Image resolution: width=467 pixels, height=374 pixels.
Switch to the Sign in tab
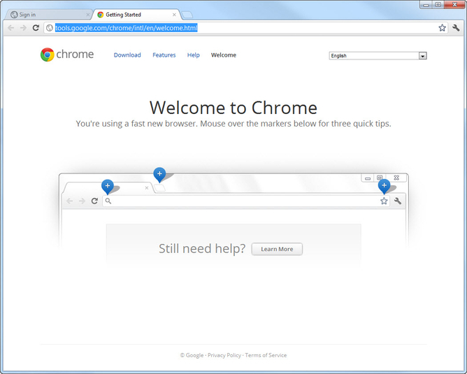pyautogui.click(x=46, y=15)
